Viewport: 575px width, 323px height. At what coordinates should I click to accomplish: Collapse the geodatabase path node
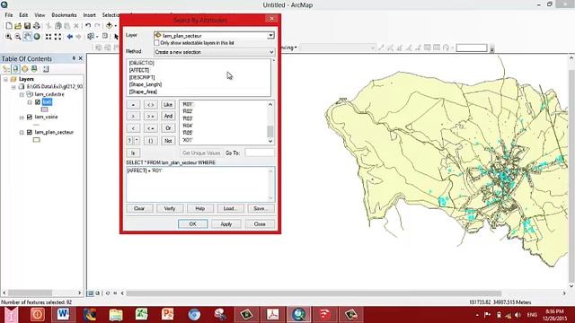click(13, 87)
